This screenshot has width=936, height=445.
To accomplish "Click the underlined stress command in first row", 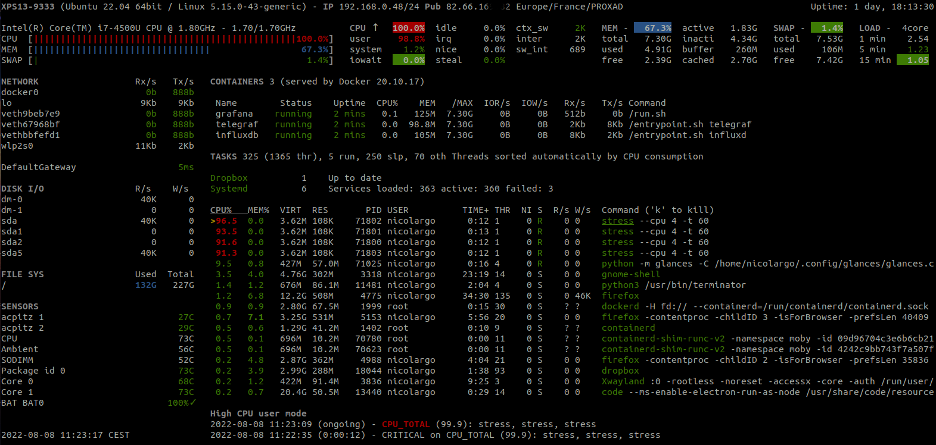I will click(617, 221).
